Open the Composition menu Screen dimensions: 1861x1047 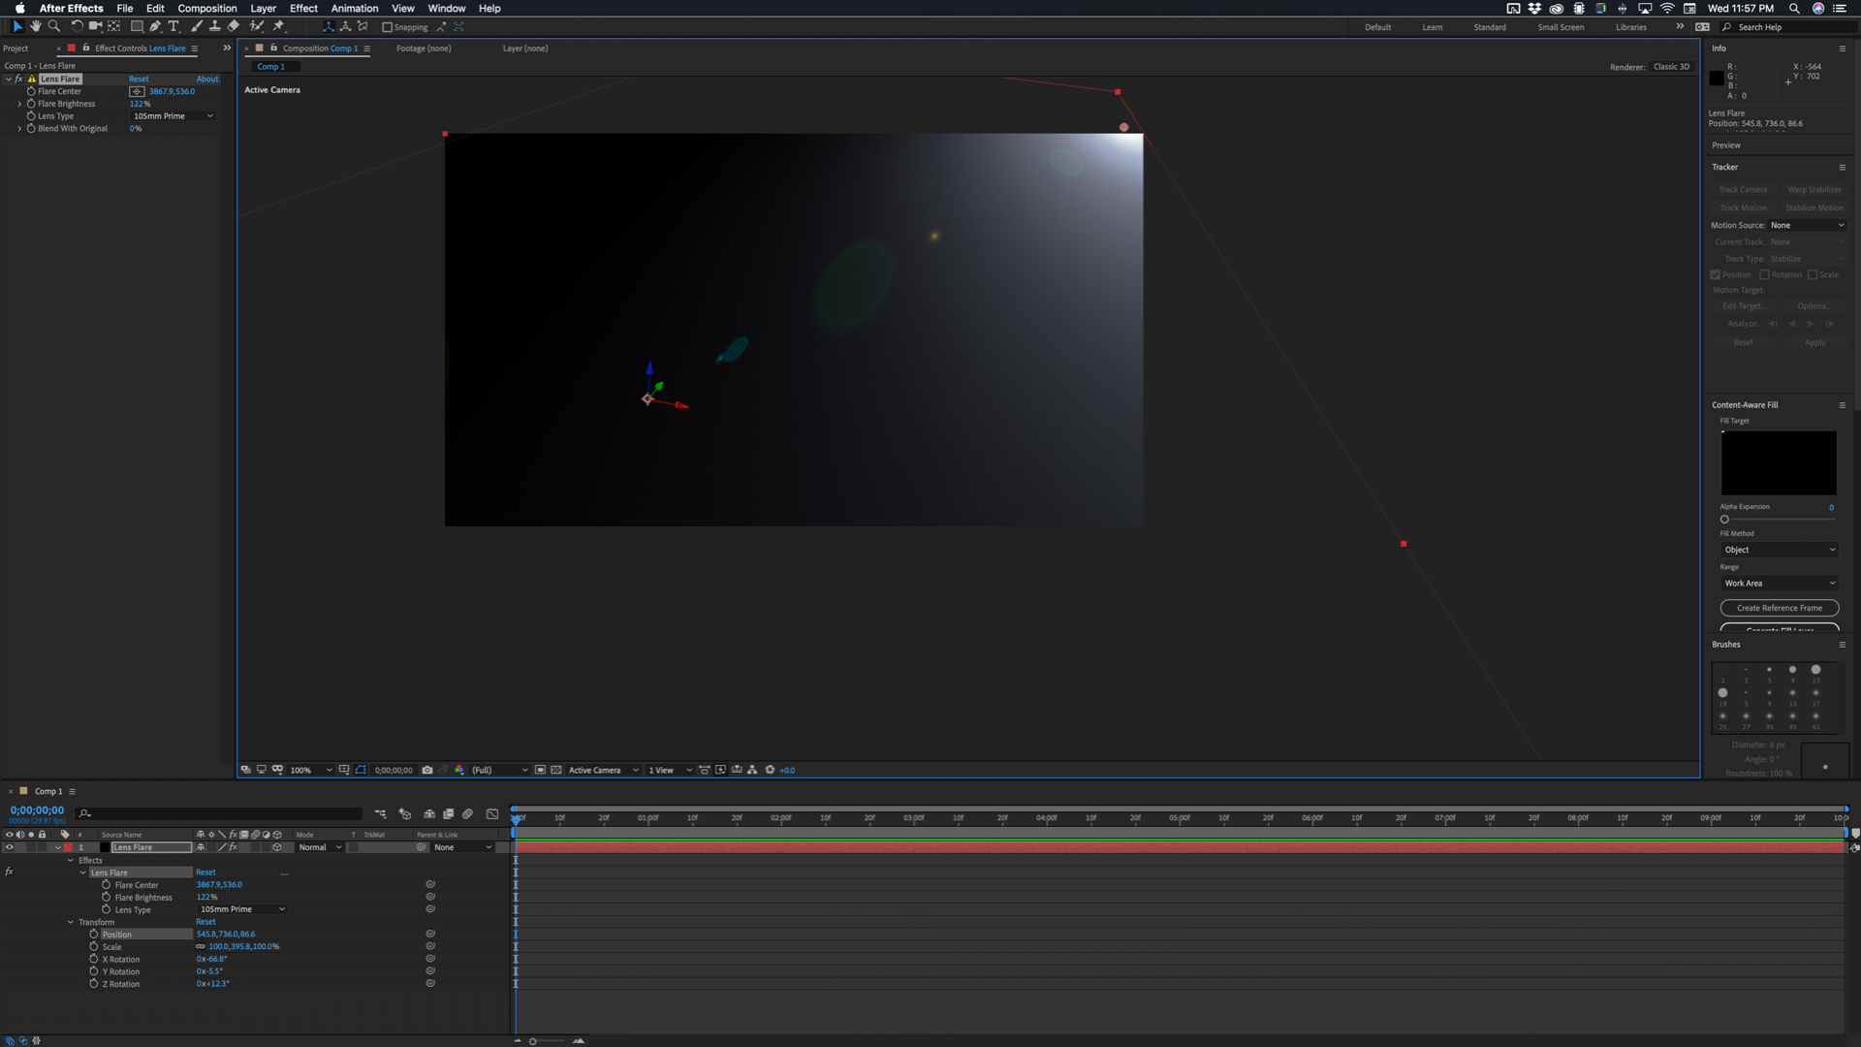[x=206, y=8]
